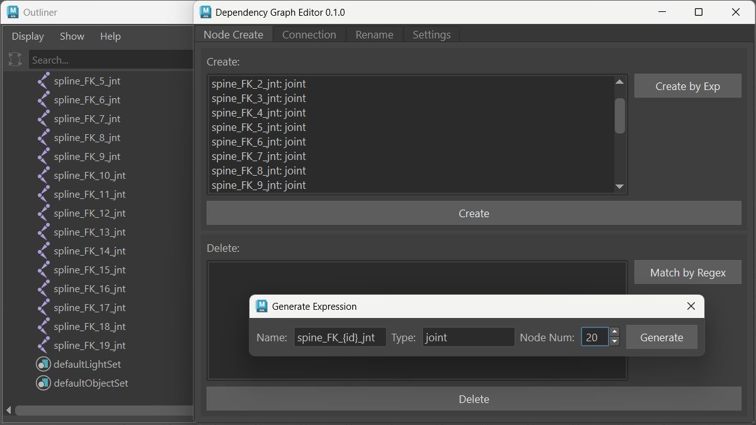Click the Match by Regex button
Screen dimensions: 756x425
pyautogui.click(x=687, y=272)
